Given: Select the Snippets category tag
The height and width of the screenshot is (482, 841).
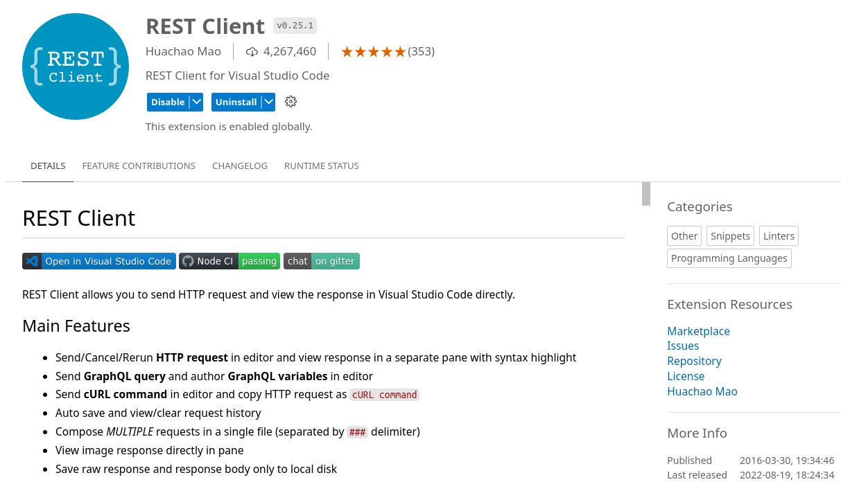Looking at the screenshot, I should tap(730, 236).
